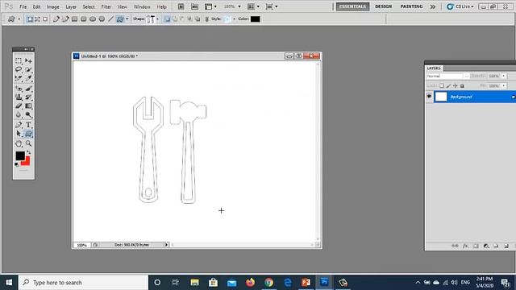This screenshot has width=516, height=290.
Task: Show more workspaces with double arrow
Action: click(x=433, y=6)
